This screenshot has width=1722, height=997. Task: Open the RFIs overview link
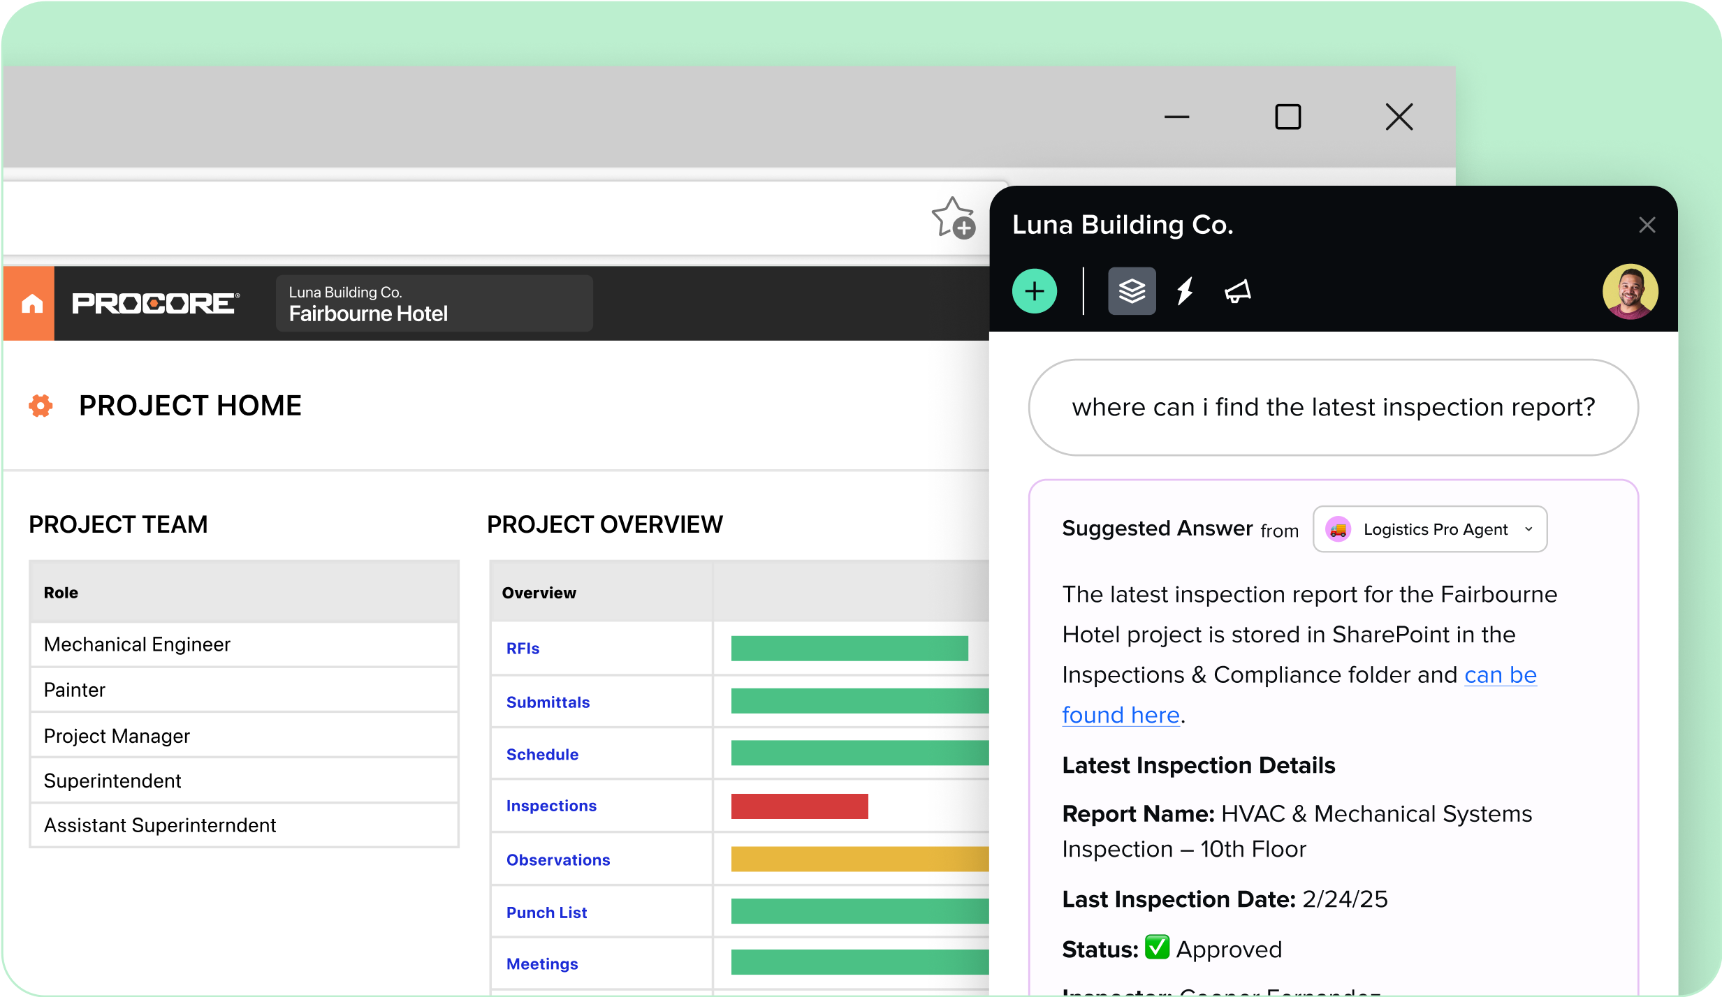[x=523, y=649]
